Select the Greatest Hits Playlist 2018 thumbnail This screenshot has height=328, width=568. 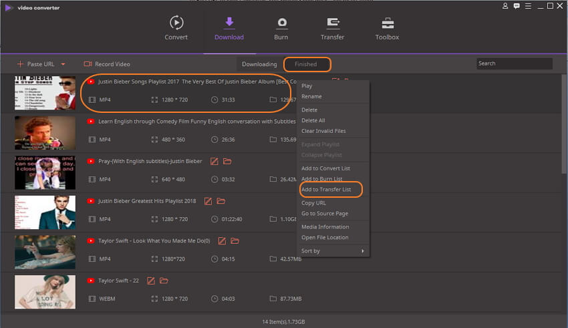45,212
